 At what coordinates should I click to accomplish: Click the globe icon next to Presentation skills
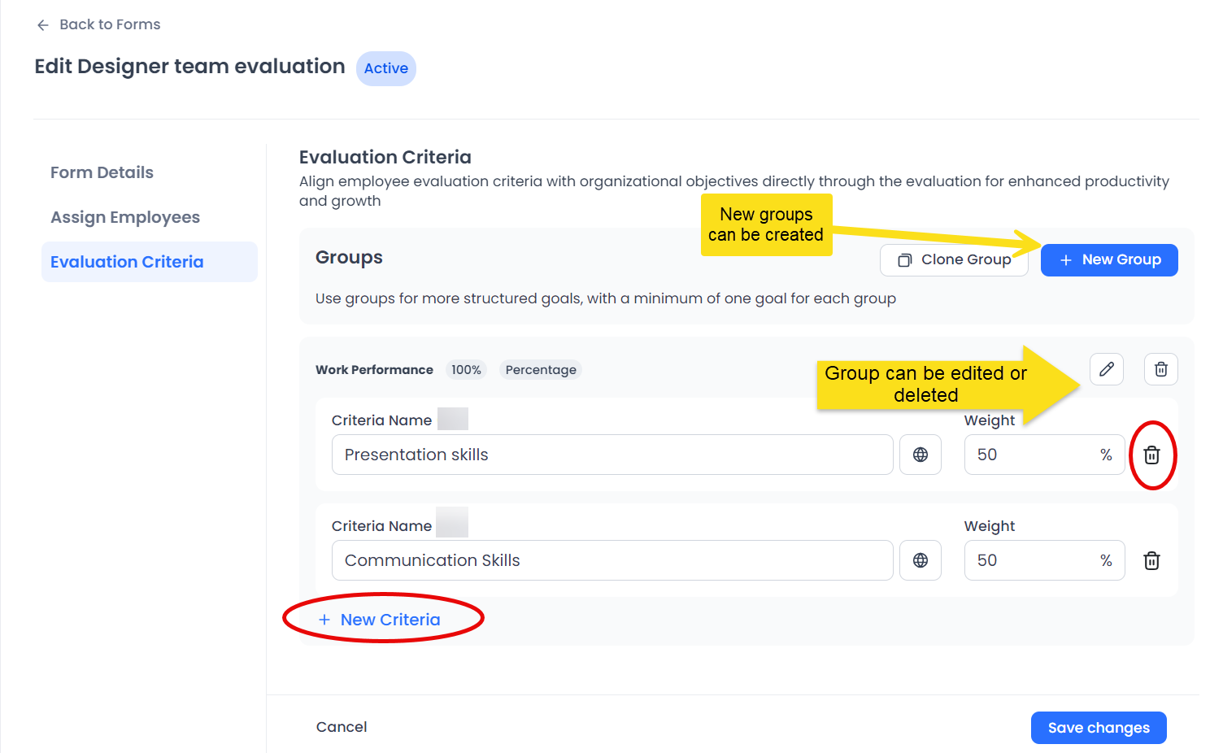click(920, 455)
